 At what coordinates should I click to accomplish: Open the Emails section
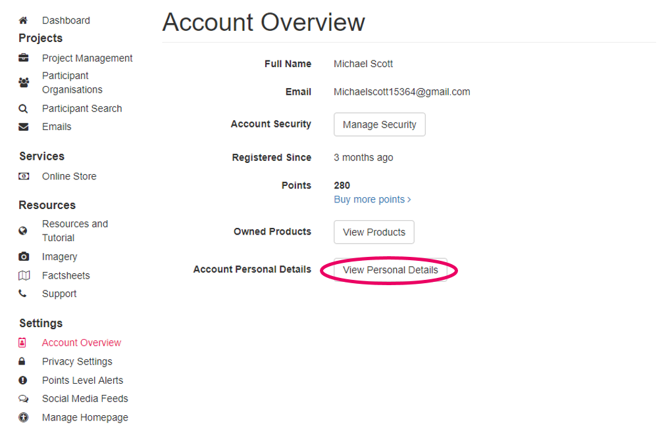pos(57,127)
